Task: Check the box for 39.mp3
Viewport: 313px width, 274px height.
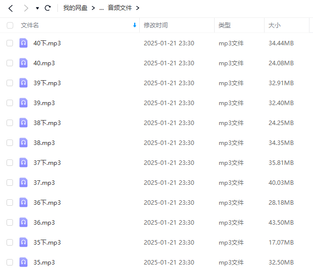Action: 10,103
